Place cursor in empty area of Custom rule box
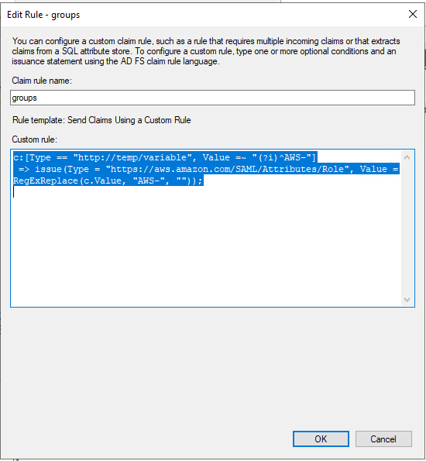 pyautogui.click(x=206, y=250)
